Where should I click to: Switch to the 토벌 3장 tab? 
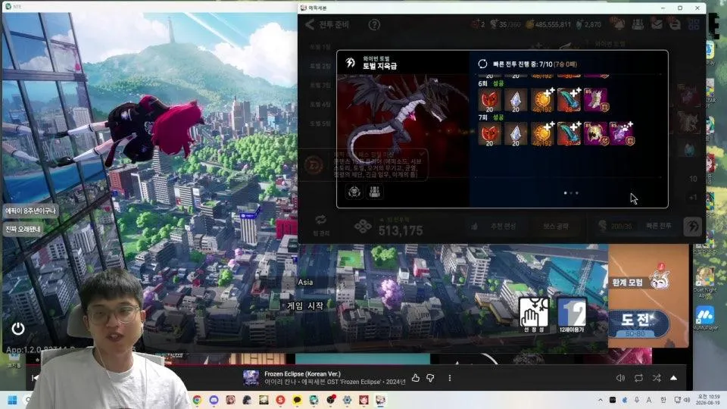tap(320, 86)
